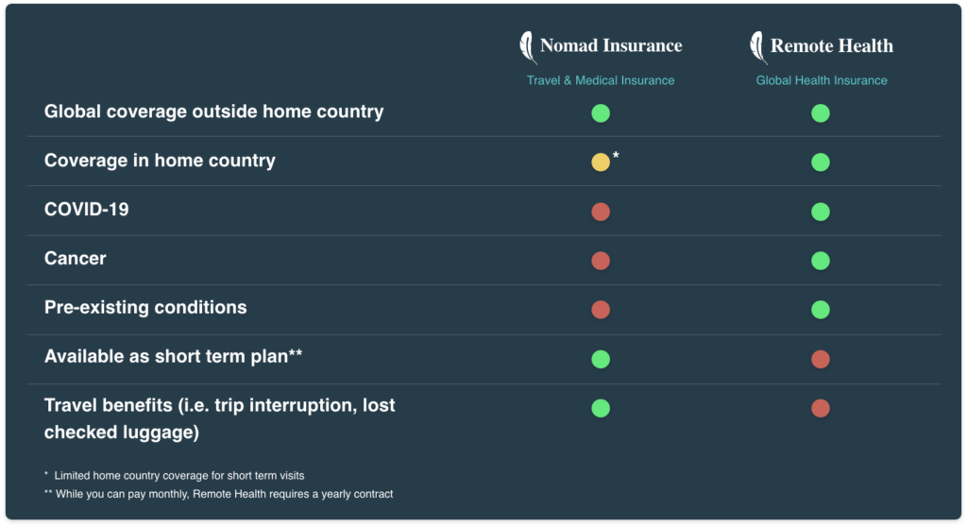Click Nomad green dot for Travel benefits
Image resolution: width=967 pixels, height=527 pixels.
pyautogui.click(x=601, y=408)
